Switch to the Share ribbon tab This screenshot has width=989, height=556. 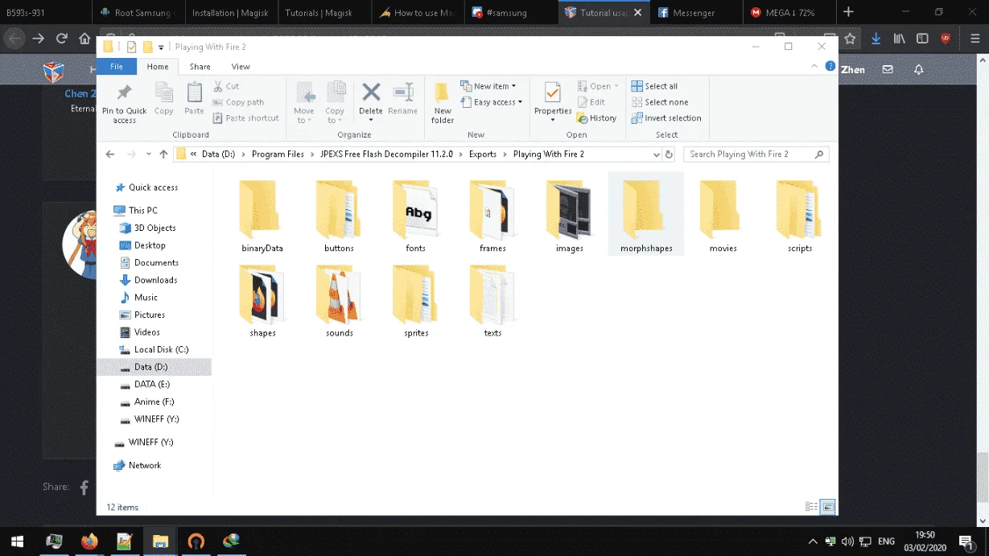coord(200,67)
